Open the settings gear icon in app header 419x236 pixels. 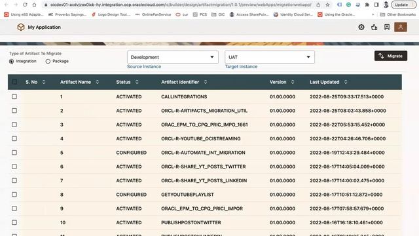tap(361, 27)
